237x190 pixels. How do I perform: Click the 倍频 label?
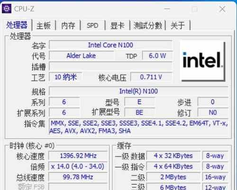pyautogui.click(x=37, y=167)
